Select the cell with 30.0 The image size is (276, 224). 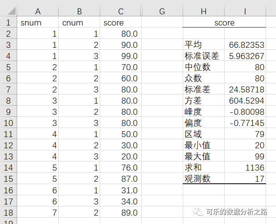[120, 145]
